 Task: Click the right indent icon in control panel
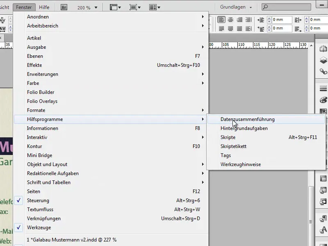pos(298,20)
